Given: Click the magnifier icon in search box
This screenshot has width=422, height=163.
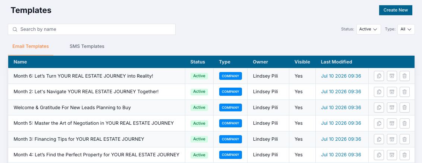Looking at the screenshot, I should [x=15, y=29].
